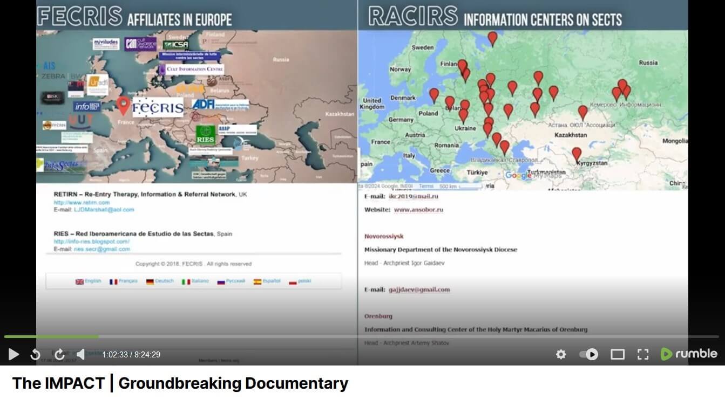The width and height of the screenshot is (725, 400).
Task: Open the www.retirn.com link
Action: [82, 203]
